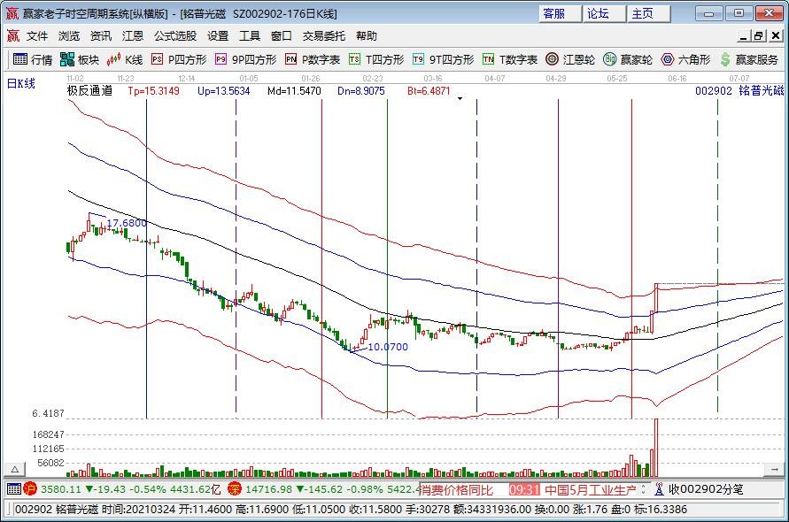Image resolution: width=789 pixels, height=522 pixels.
Task: Open the 设置 menu
Action: point(218,35)
